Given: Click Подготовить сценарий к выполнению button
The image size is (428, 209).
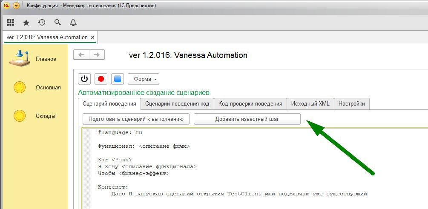Looking at the screenshot, I should (136, 119).
